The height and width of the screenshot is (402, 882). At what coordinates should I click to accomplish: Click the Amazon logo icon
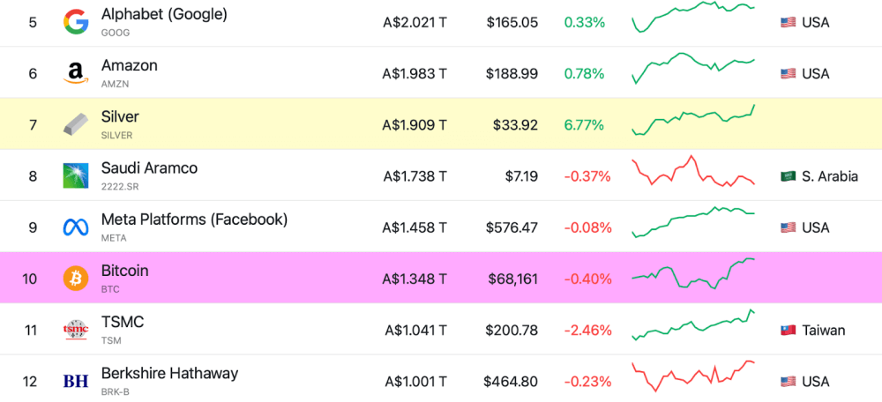(x=76, y=73)
